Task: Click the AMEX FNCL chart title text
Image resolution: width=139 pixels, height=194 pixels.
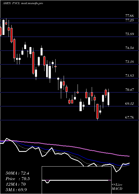Action: (23, 3)
